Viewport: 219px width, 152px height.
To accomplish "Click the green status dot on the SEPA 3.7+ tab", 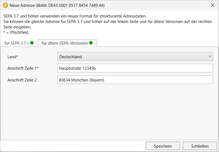I will pos(32,43).
